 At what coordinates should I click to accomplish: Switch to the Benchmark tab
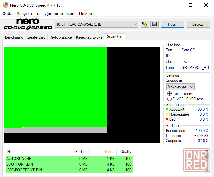click(14, 37)
